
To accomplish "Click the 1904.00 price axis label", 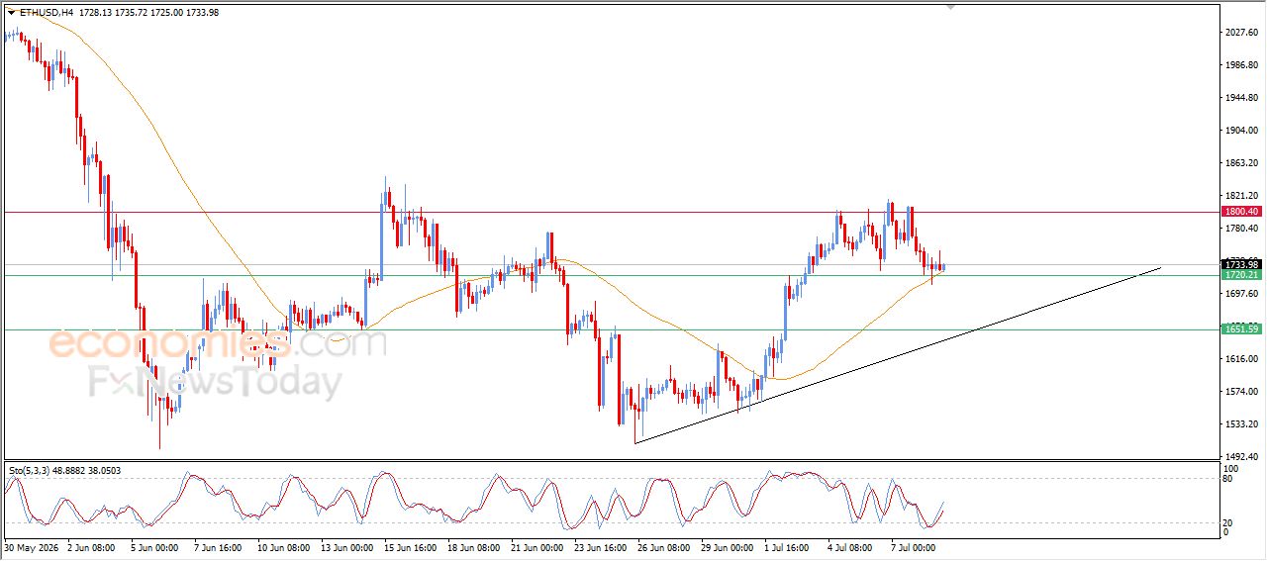I will (x=1243, y=131).
